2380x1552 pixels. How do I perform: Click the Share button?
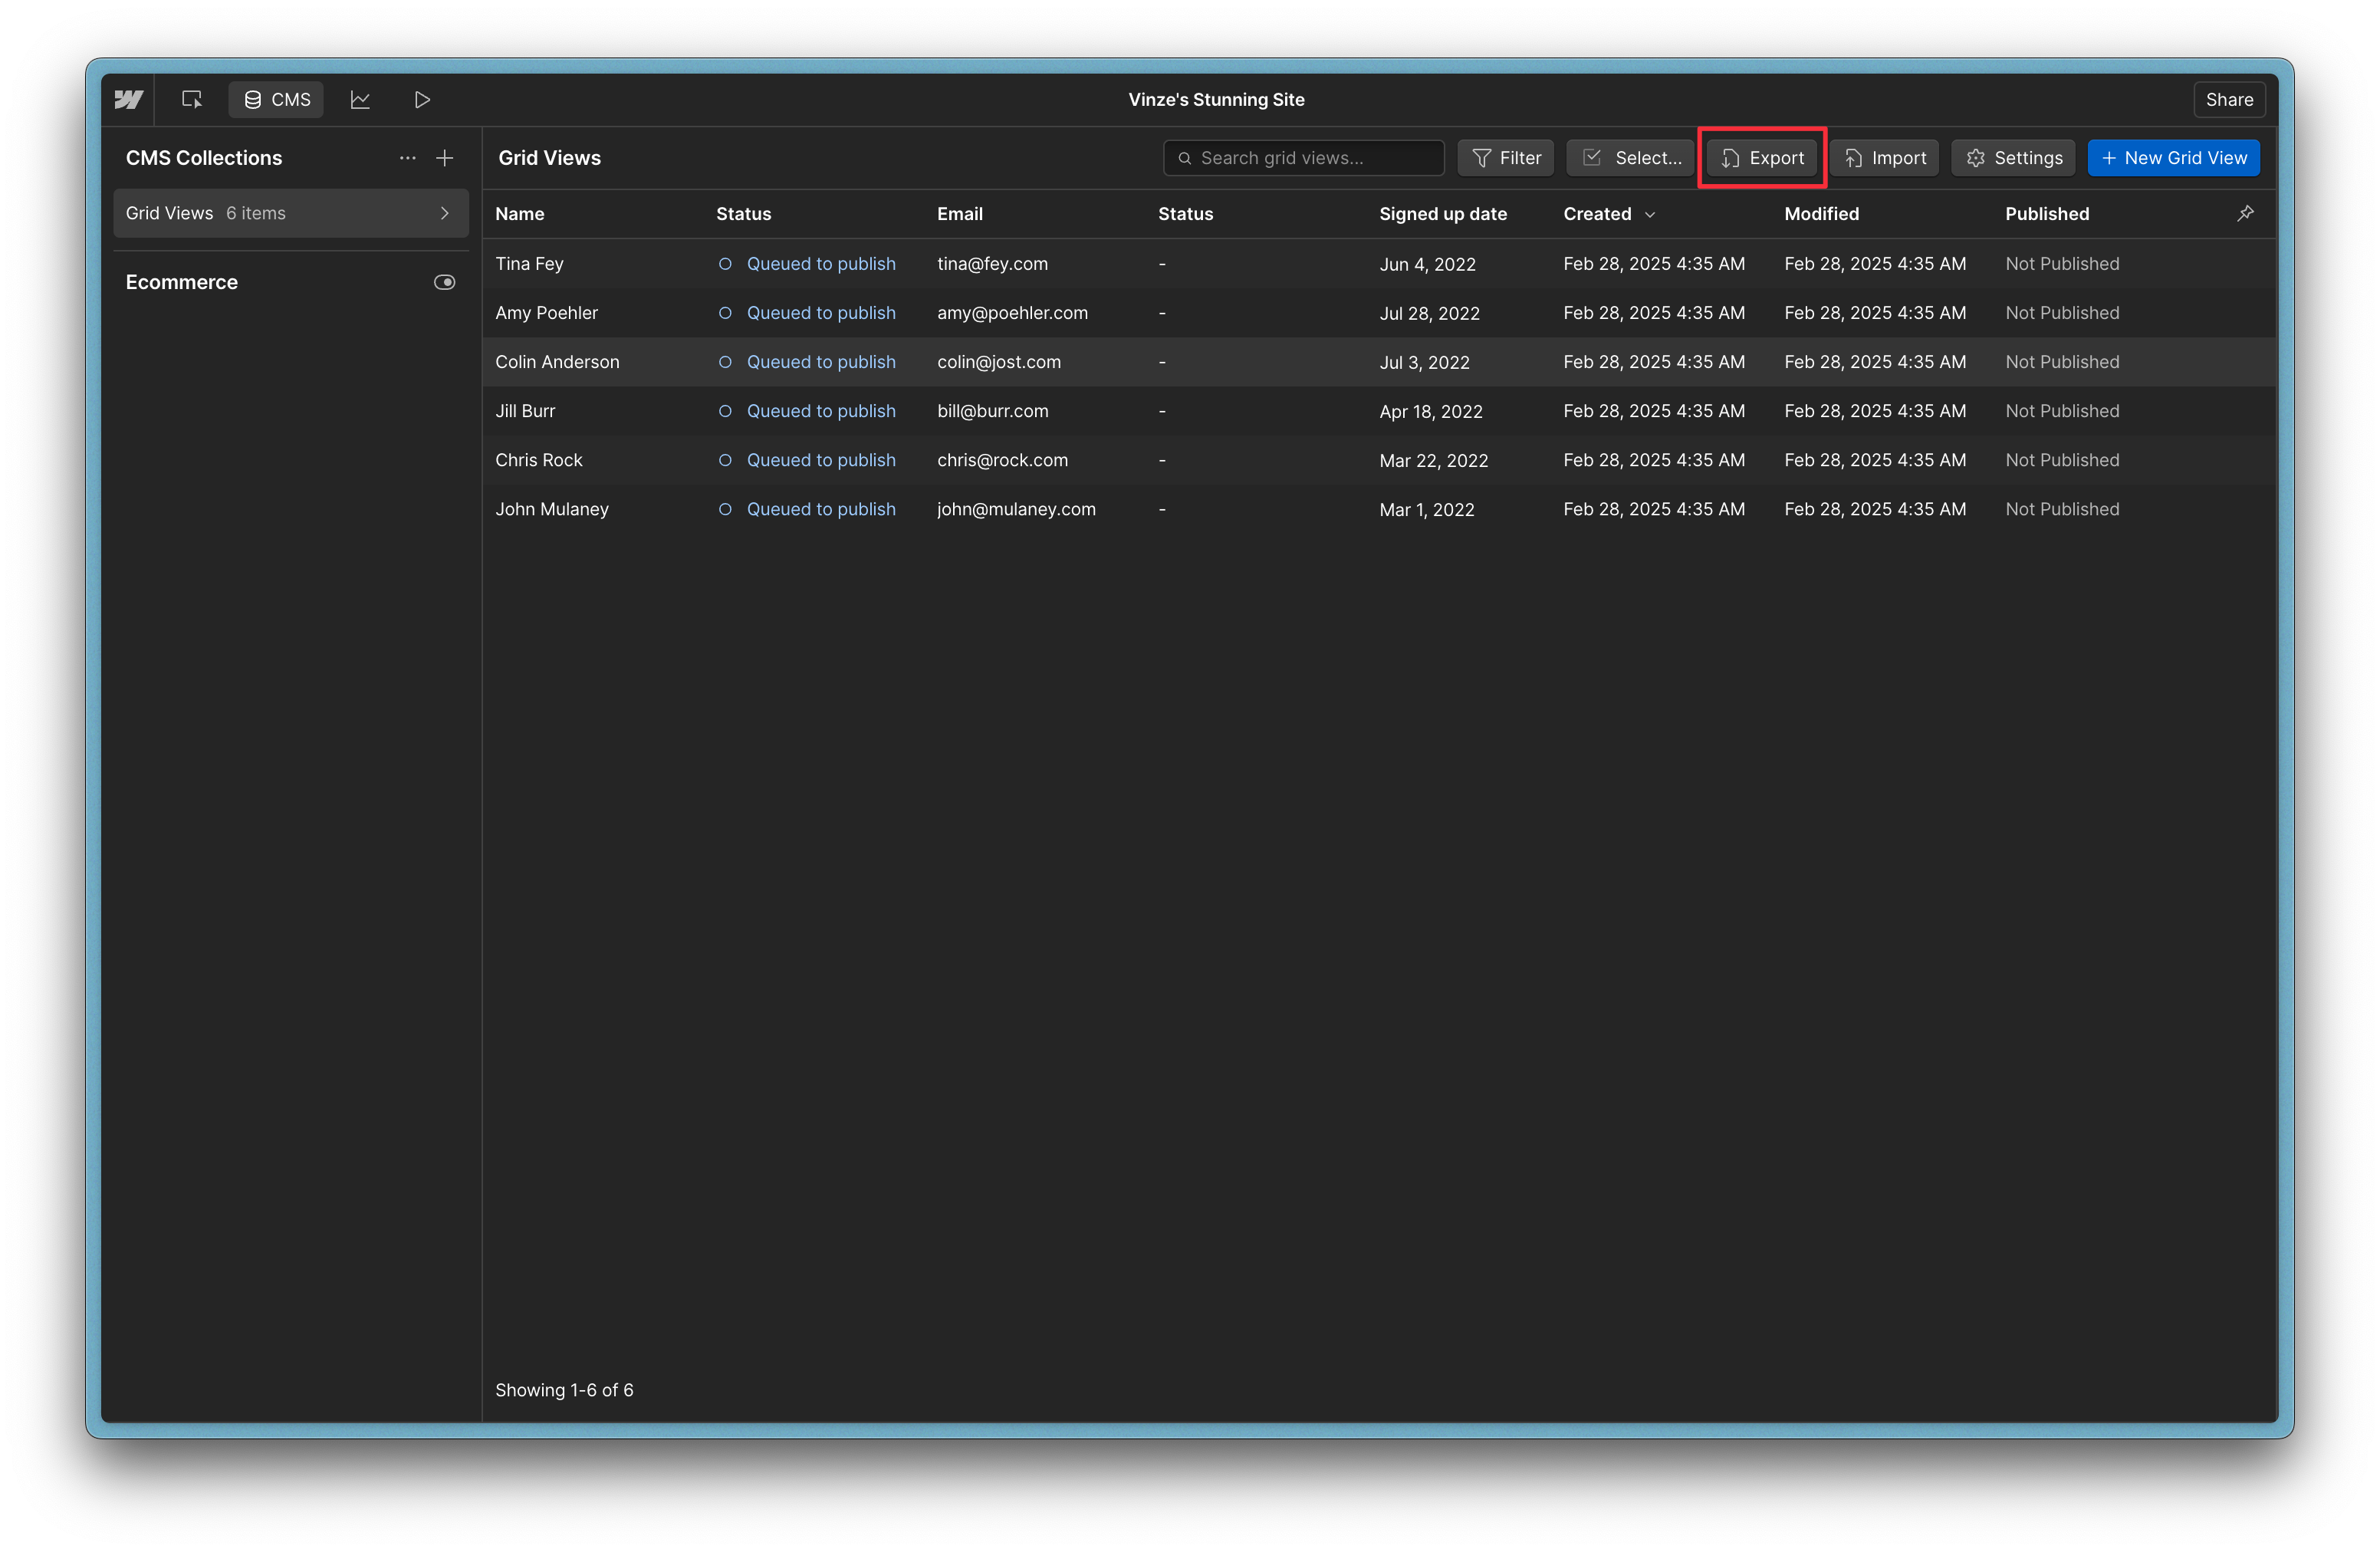click(2228, 99)
